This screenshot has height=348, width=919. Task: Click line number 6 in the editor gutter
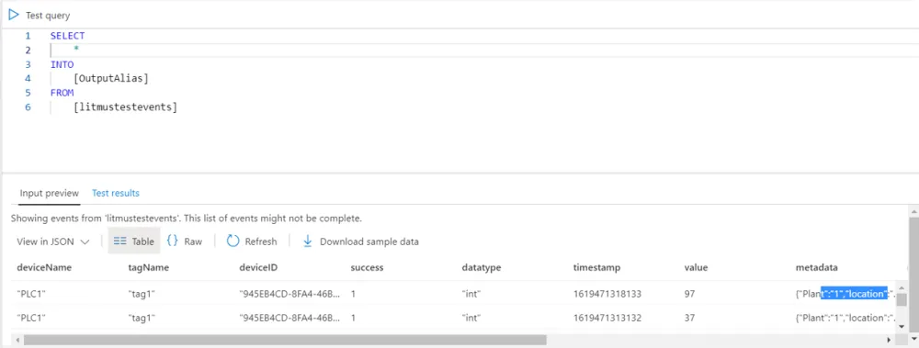pos(28,107)
